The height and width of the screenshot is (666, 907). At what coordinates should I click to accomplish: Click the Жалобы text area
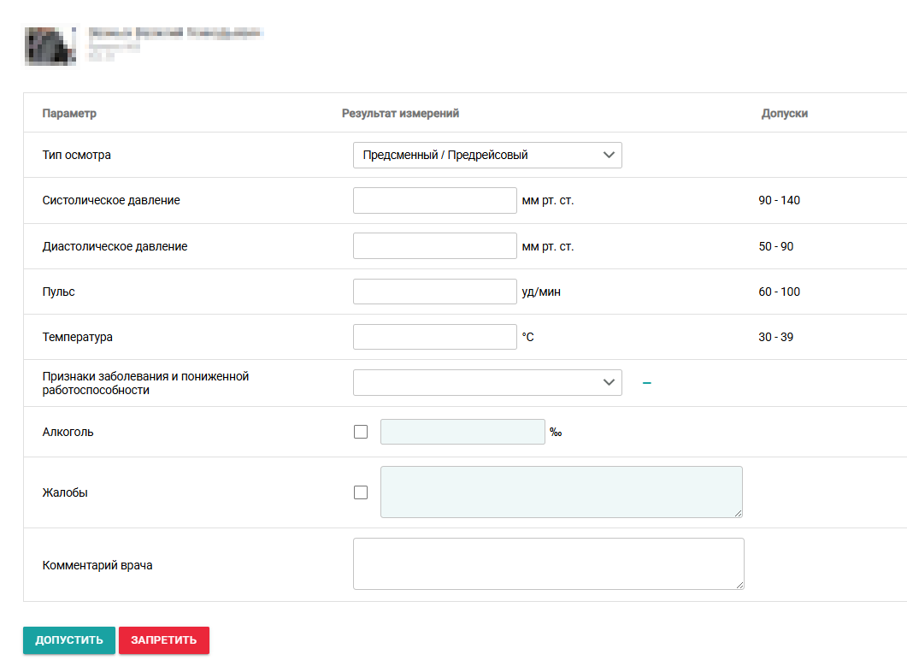561,492
